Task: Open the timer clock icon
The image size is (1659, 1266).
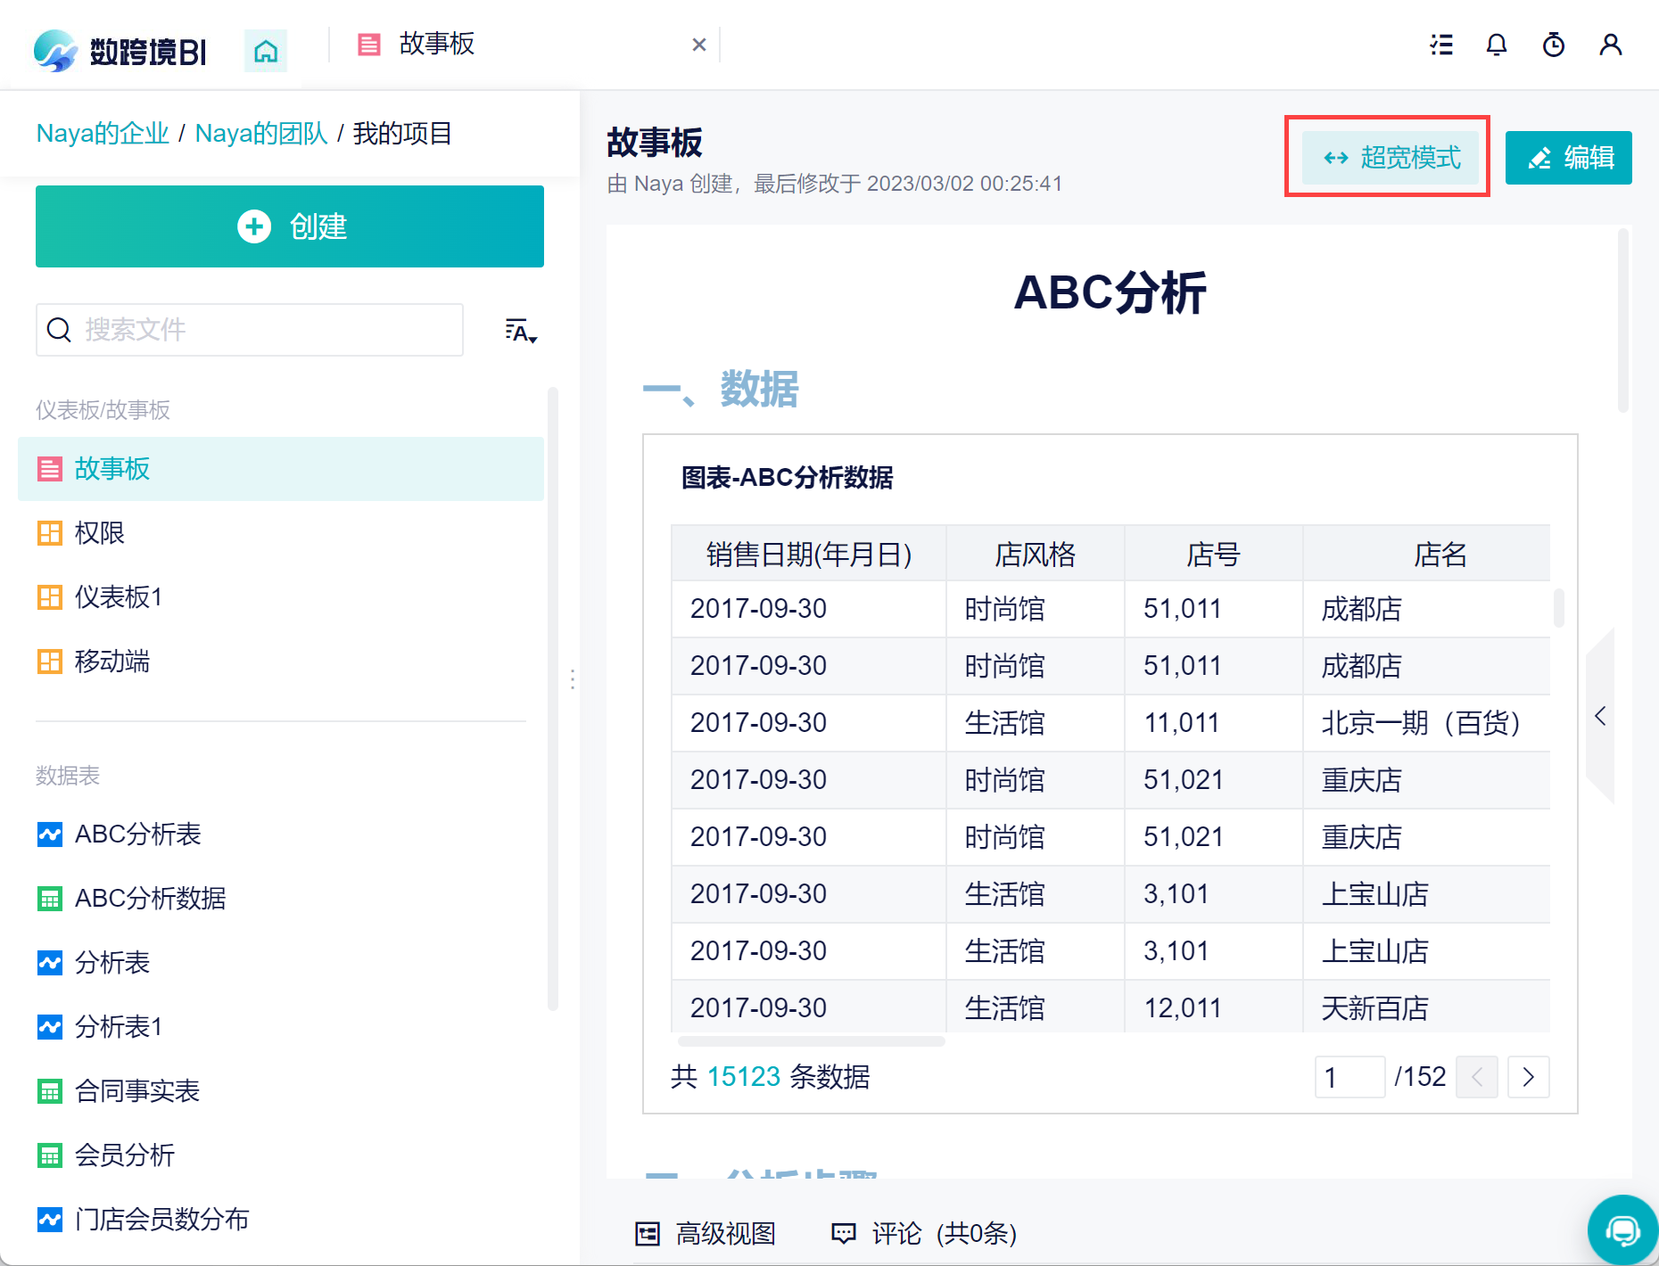Action: click(1554, 45)
